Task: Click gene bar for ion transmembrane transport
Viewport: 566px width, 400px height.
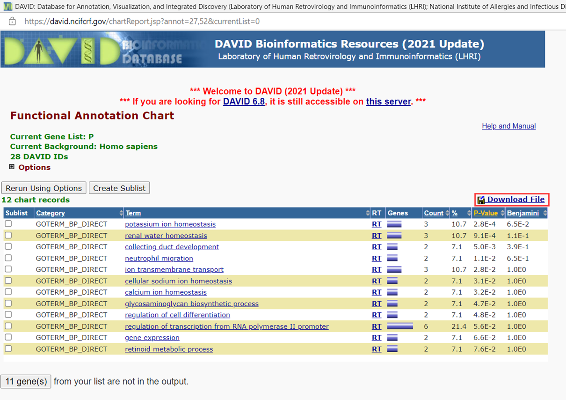Action: (394, 270)
